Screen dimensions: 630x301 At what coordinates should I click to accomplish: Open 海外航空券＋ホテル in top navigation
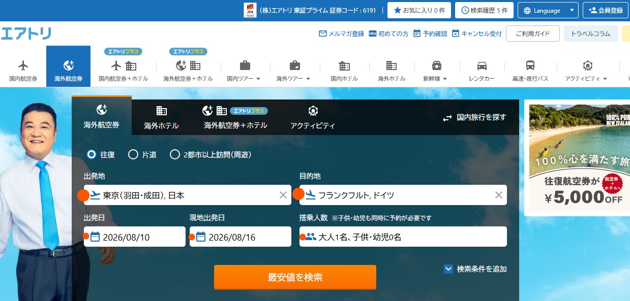pyautogui.click(x=188, y=66)
